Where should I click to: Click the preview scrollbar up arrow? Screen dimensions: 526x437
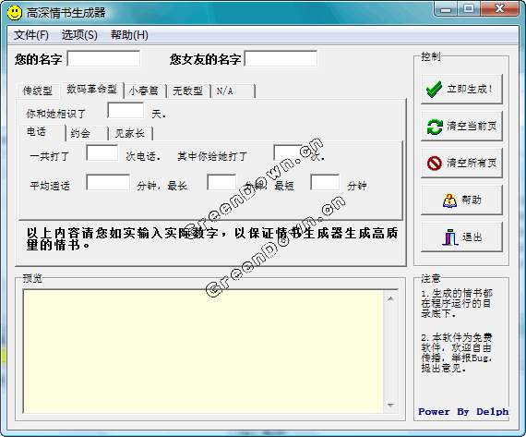[x=390, y=298]
